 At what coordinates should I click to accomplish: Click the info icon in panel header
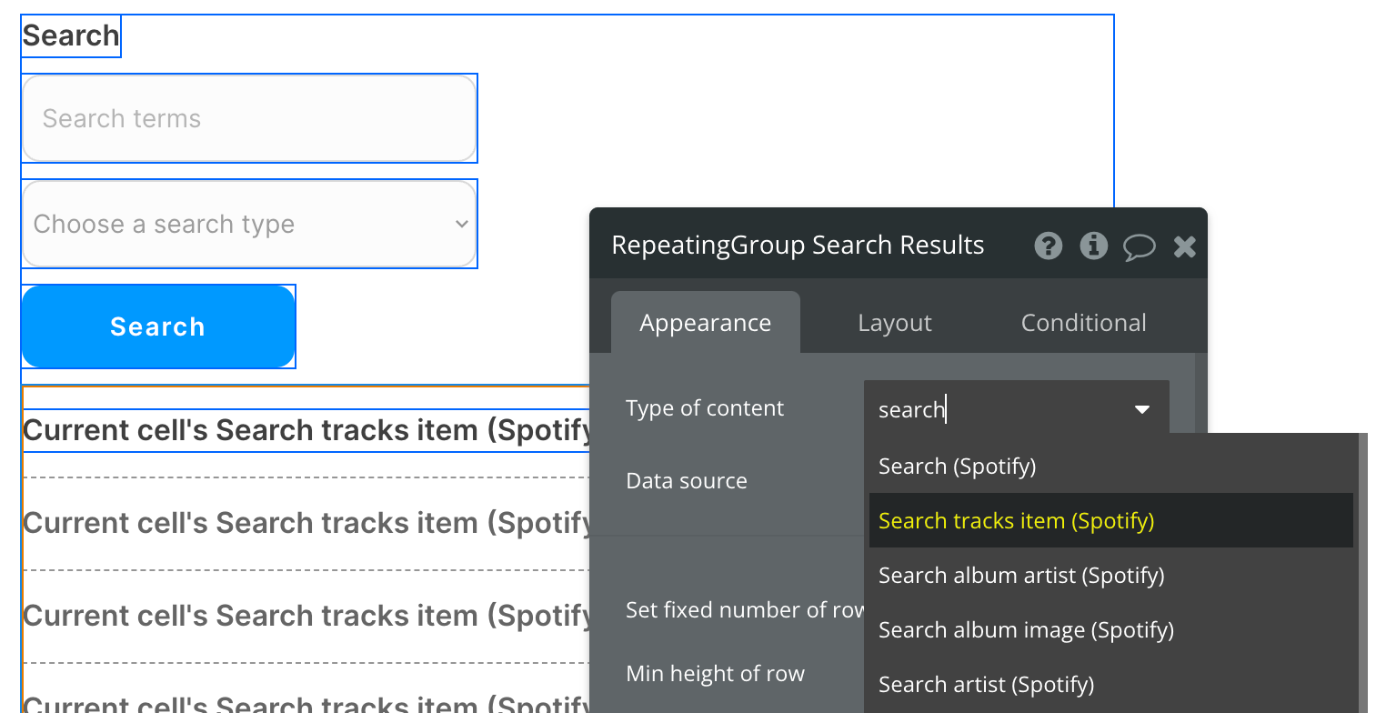coord(1093,246)
